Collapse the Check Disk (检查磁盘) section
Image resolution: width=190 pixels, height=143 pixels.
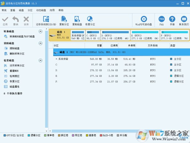point(41,60)
